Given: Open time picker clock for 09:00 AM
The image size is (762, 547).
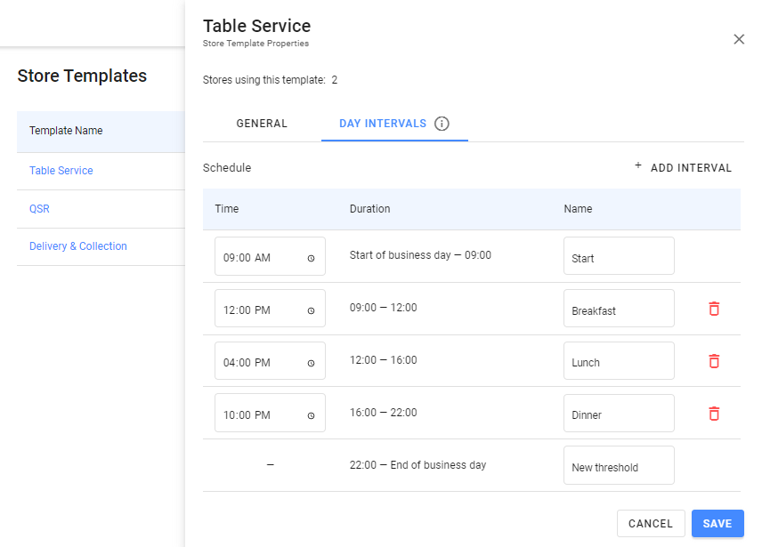Looking at the screenshot, I should [311, 258].
